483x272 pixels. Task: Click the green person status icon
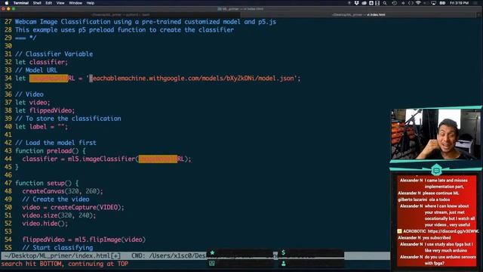point(284,264)
